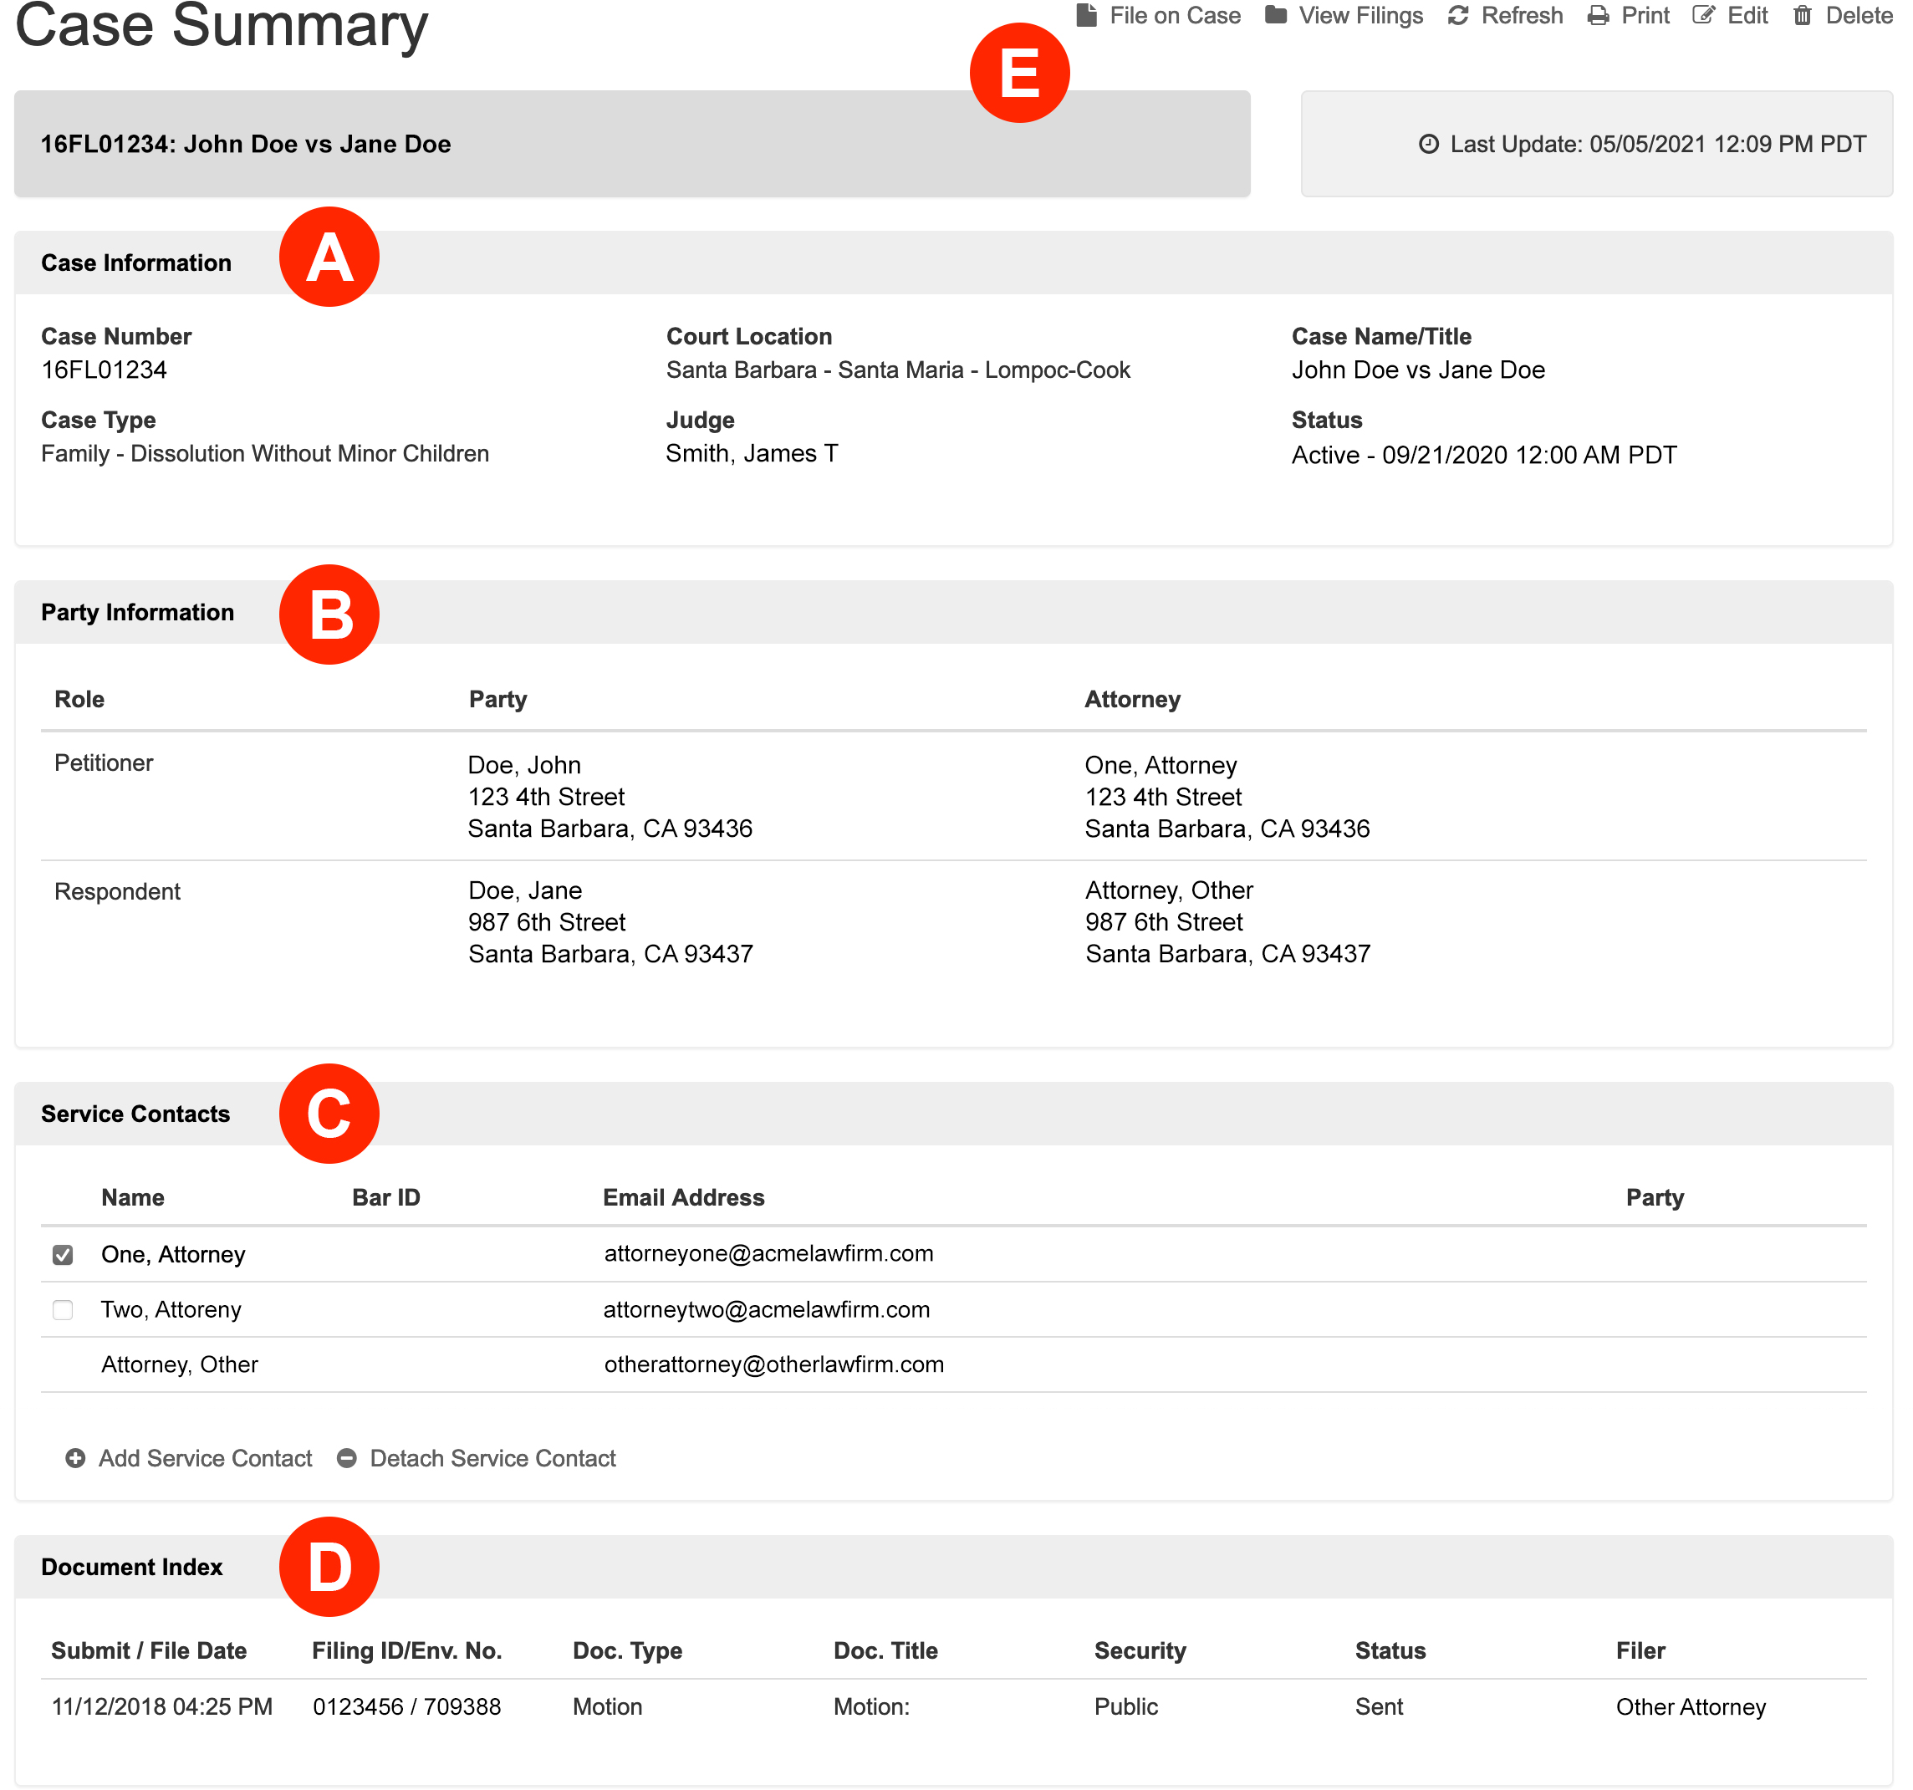Click the File on Case document icon
Image resolution: width=1913 pixels, height=1790 pixels.
point(1086,15)
